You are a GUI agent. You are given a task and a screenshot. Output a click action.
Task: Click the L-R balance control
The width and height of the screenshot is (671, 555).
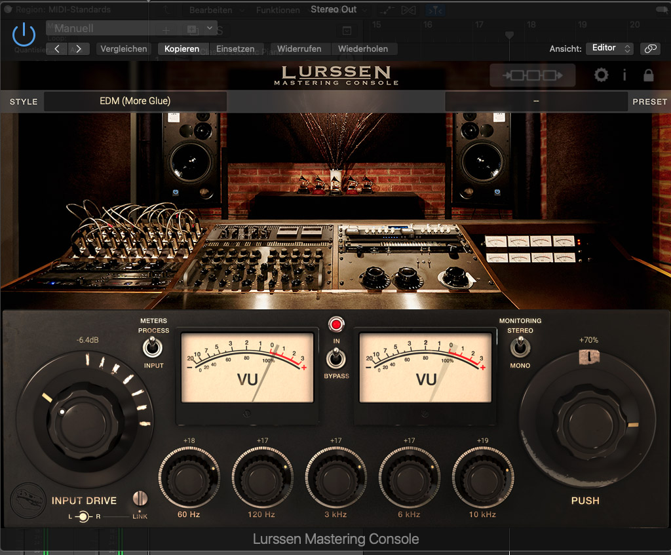click(x=83, y=517)
